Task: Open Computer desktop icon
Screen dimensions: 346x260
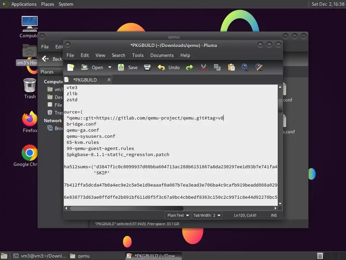Action: pos(30,24)
